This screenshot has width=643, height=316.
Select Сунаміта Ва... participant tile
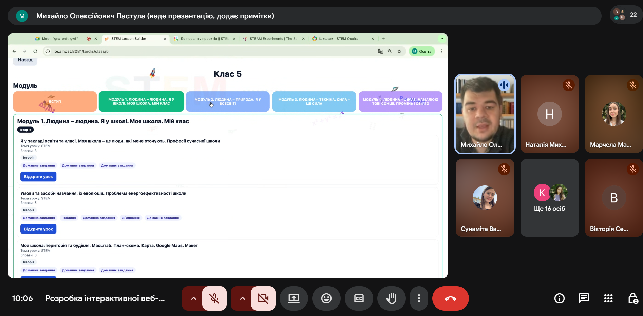[485, 198]
